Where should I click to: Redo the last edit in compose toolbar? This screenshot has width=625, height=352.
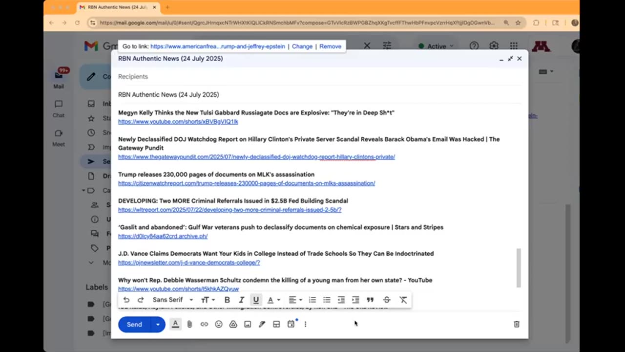coord(141,300)
